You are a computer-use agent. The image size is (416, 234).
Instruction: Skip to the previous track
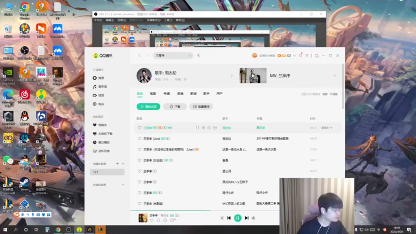pos(229,218)
